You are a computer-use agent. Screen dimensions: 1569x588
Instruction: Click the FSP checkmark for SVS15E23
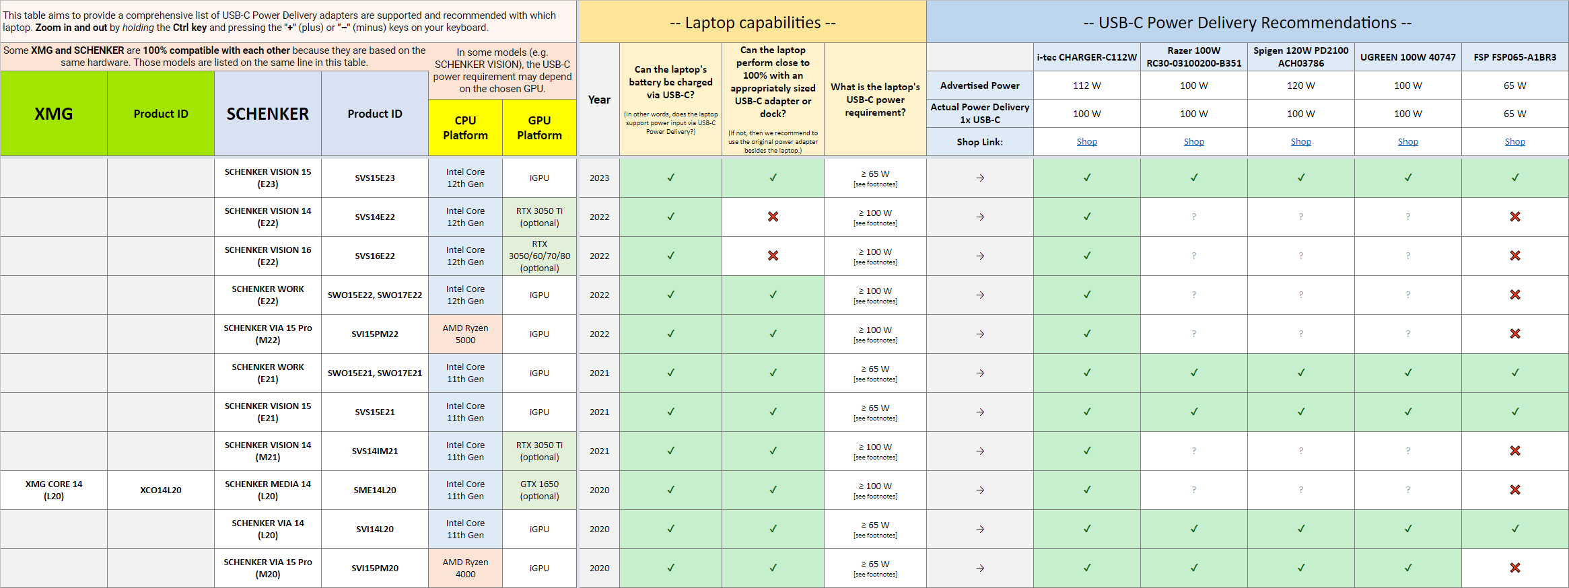click(x=1515, y=178)
